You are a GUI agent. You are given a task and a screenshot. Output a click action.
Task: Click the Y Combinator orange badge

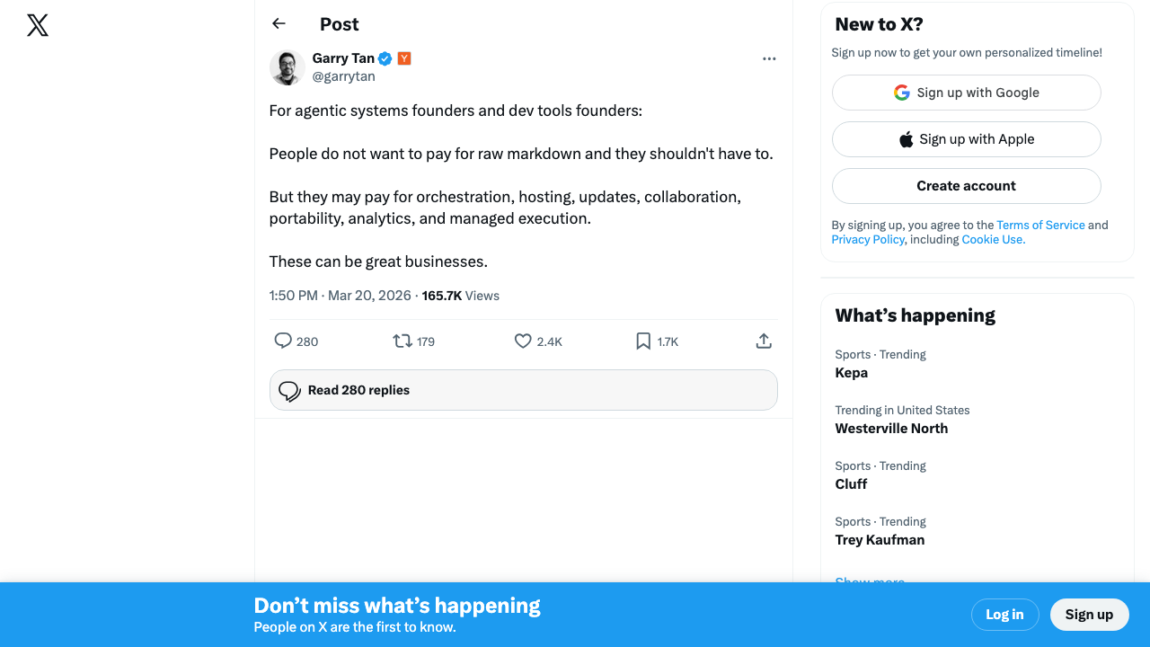404,58
